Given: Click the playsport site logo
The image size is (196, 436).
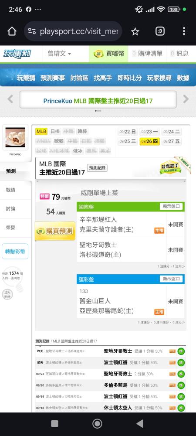Looking at the screenshot, I should [17, 53].
